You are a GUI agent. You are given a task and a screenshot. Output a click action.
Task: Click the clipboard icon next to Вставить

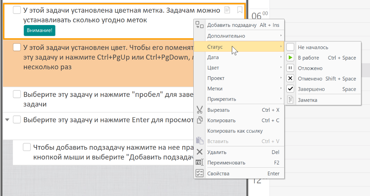pos(199,141)
